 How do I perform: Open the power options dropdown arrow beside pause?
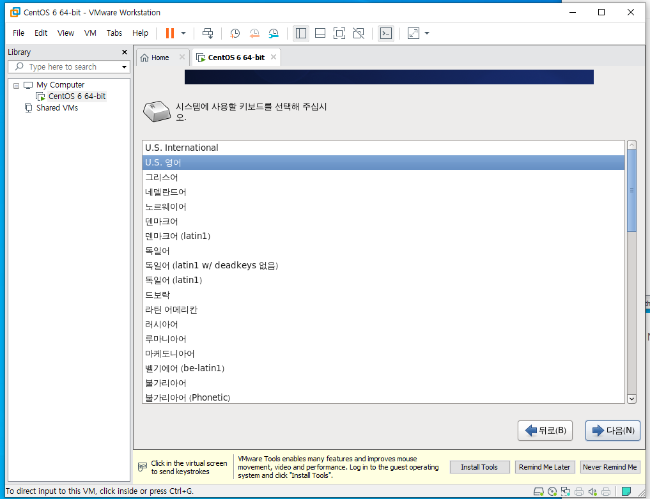pos(183,33)
